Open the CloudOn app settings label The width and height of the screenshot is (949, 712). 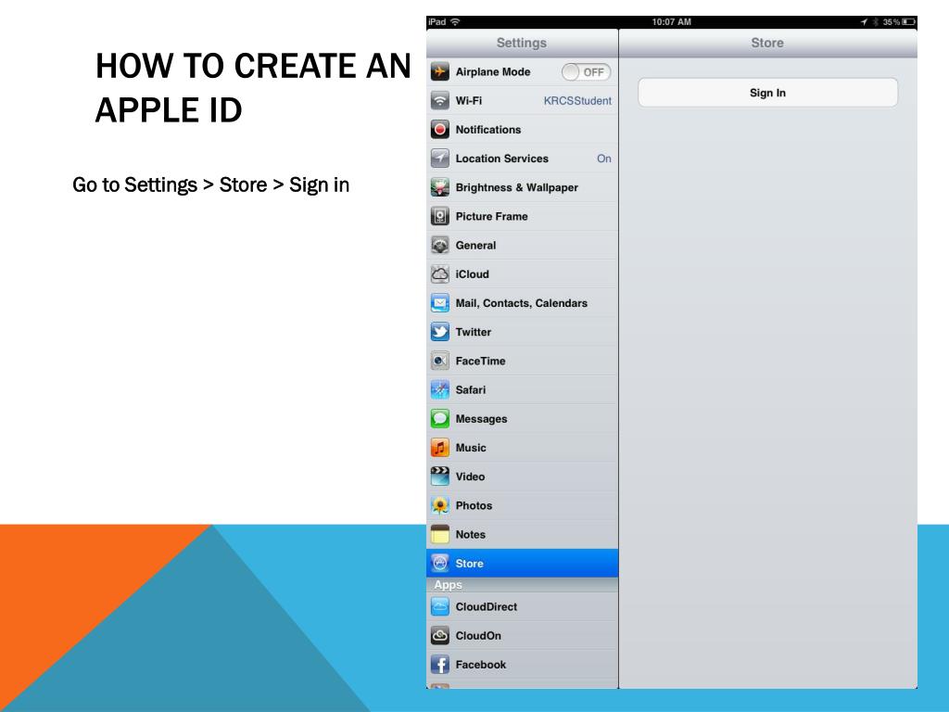[x=478, y=636]
